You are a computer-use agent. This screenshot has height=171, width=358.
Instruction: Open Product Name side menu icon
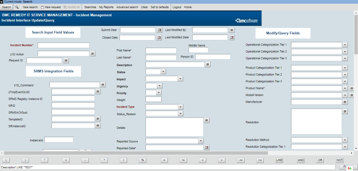pos(352,88)
